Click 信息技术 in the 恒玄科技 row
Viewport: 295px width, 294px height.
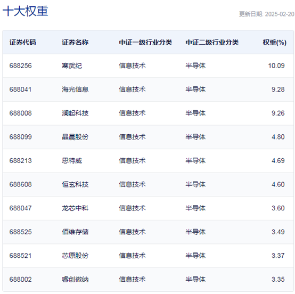click(132, 184)
